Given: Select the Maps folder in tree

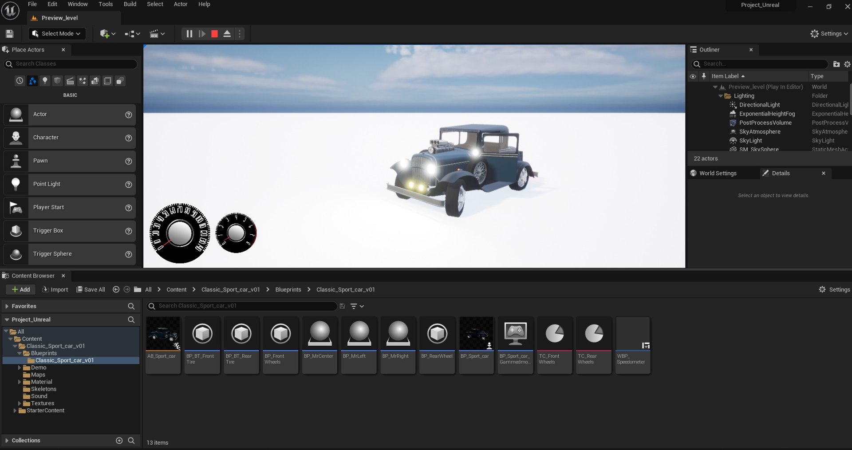Looking at the screenshot, I should tap(38, 375).
